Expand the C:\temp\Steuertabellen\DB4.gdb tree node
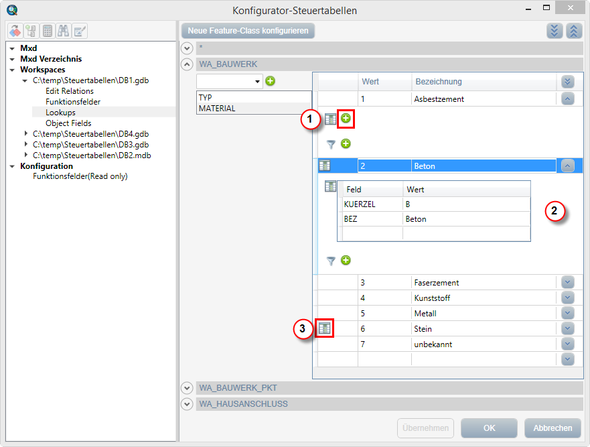590x447 pixels. click(x=26, y=134)
